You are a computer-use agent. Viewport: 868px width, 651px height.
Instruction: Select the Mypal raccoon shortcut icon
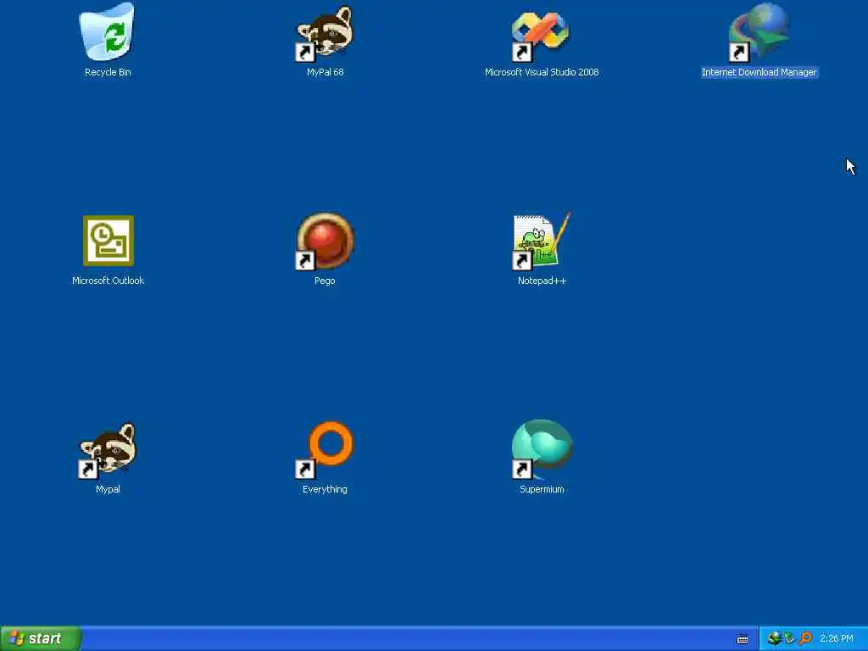(108, 450)
